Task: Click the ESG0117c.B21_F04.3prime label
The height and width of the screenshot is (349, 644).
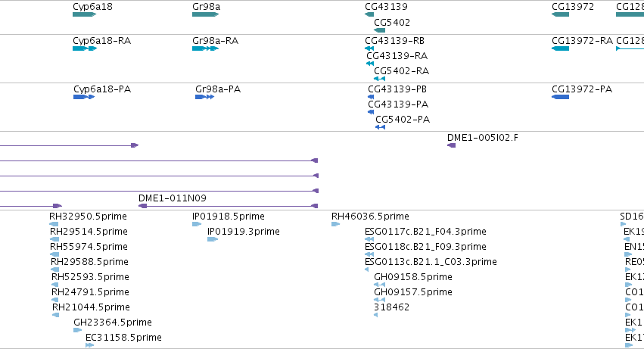Action: pos(425,232)
